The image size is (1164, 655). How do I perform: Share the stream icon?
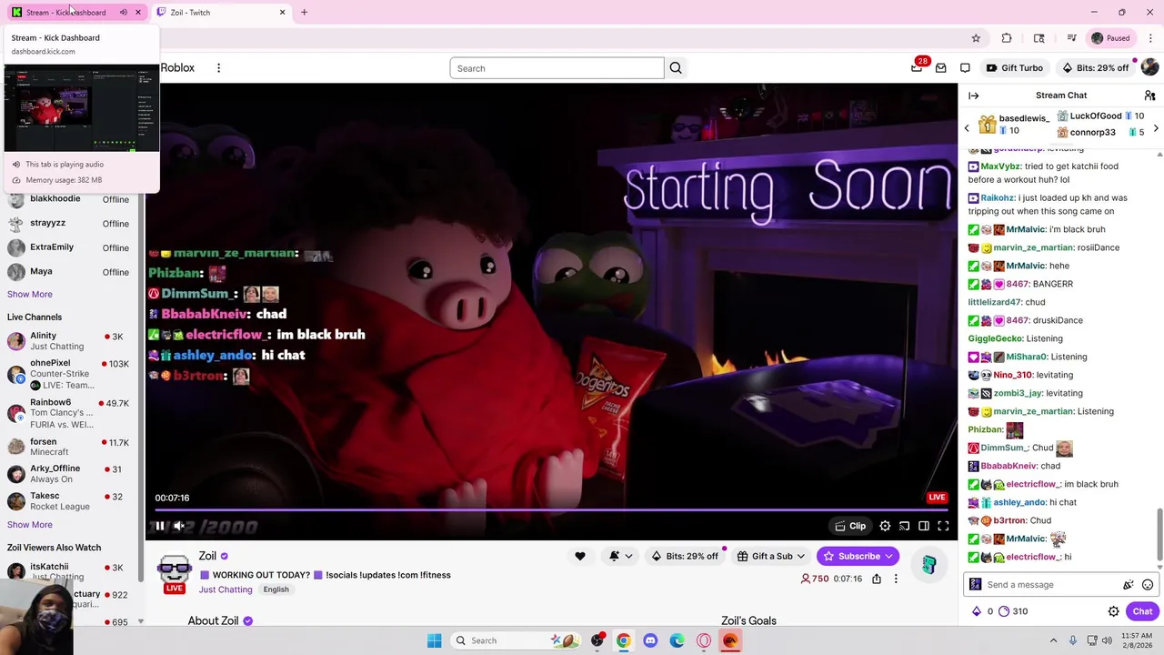click(877, 579)
